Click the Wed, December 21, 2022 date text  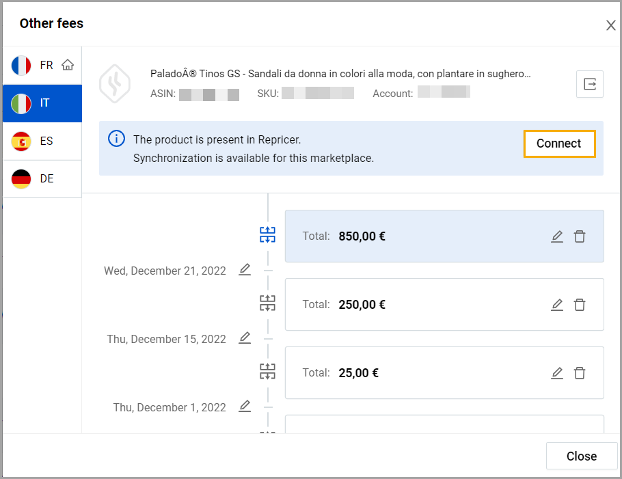click(x=165, y=271)
